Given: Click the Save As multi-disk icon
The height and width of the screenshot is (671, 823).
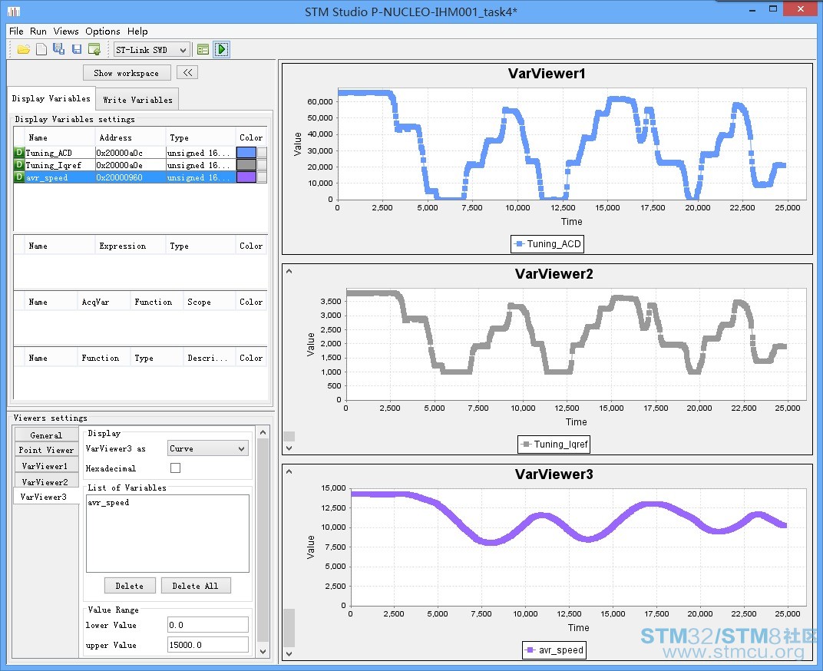Looking at the screenshot, I should coord(59,49).
